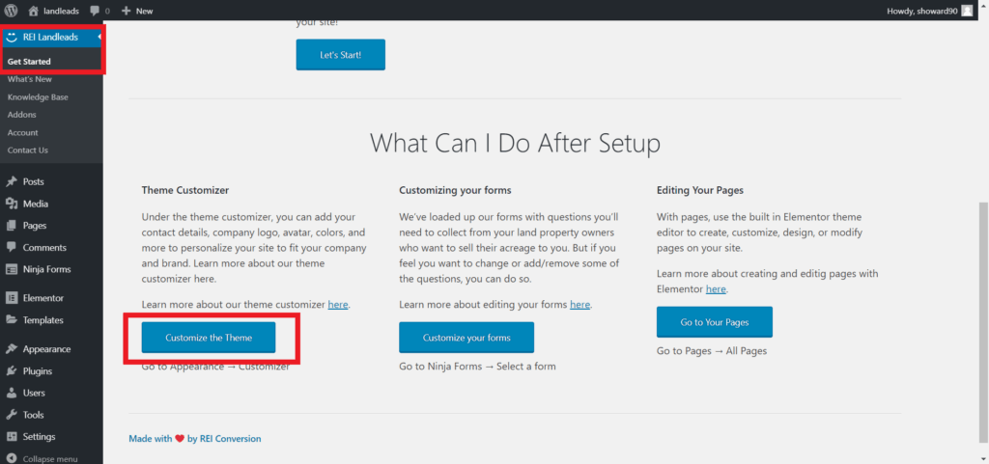989x464 pixels.
Task: Click the 'What Can I Do After Setup' heading
Action: (x=515, y=143)
